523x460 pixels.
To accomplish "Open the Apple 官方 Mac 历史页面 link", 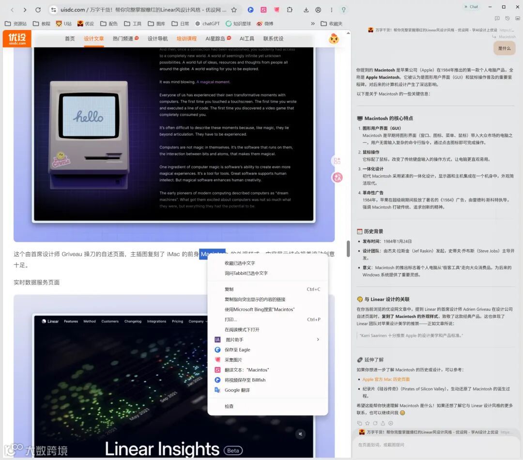I will coord(386,379).
